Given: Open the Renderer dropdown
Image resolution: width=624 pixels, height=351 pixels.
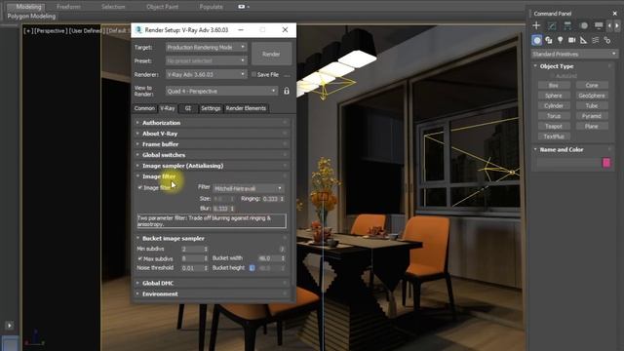Looking at the screenshot, I should pyautogui.click(x=206, y=74).
